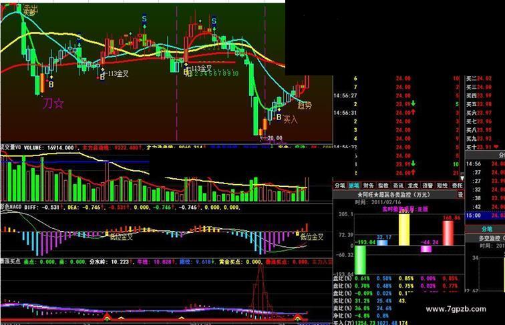Click the B buy marker next to 买入

point(279,117)
